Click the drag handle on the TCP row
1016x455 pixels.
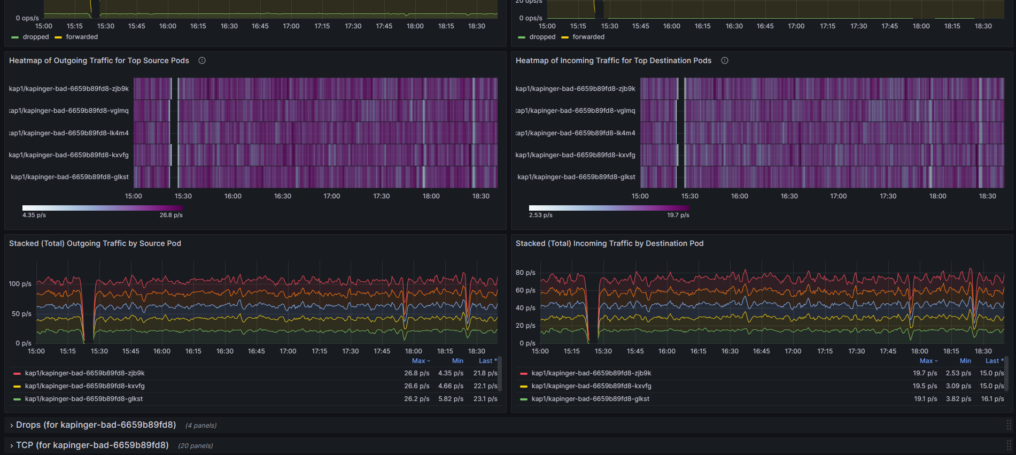pos(1009,445)
